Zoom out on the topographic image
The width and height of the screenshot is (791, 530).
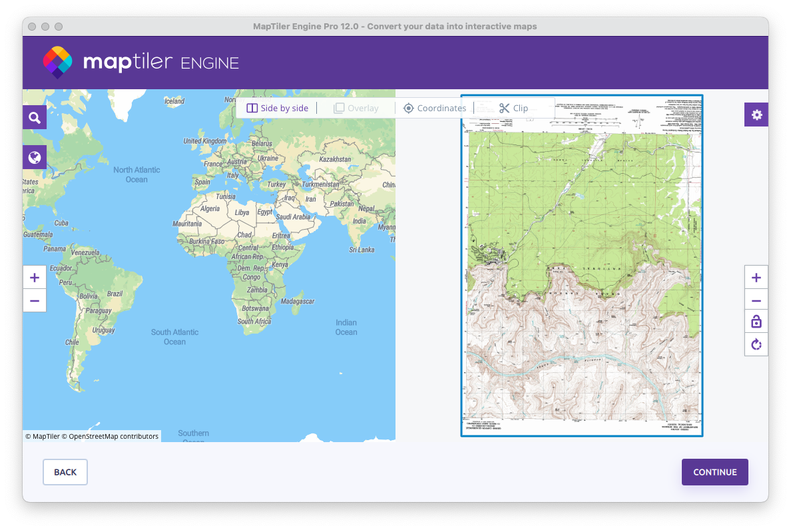pyautogui.click(x=756, y=301)
